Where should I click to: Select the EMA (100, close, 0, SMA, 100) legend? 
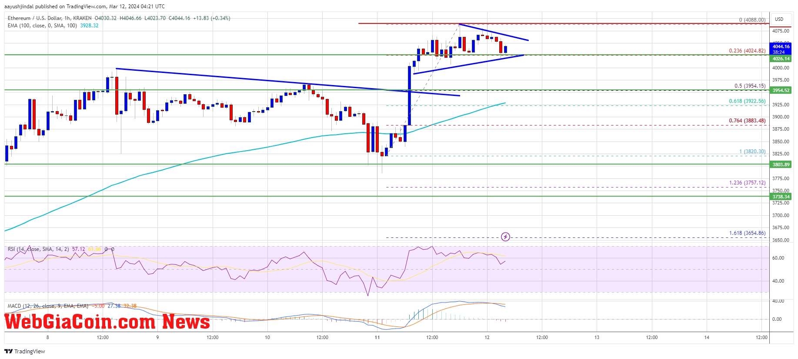pos(42,26)
